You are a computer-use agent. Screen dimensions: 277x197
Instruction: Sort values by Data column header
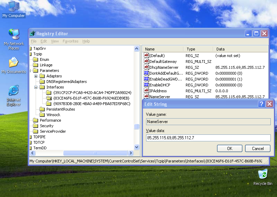[241, 49]
